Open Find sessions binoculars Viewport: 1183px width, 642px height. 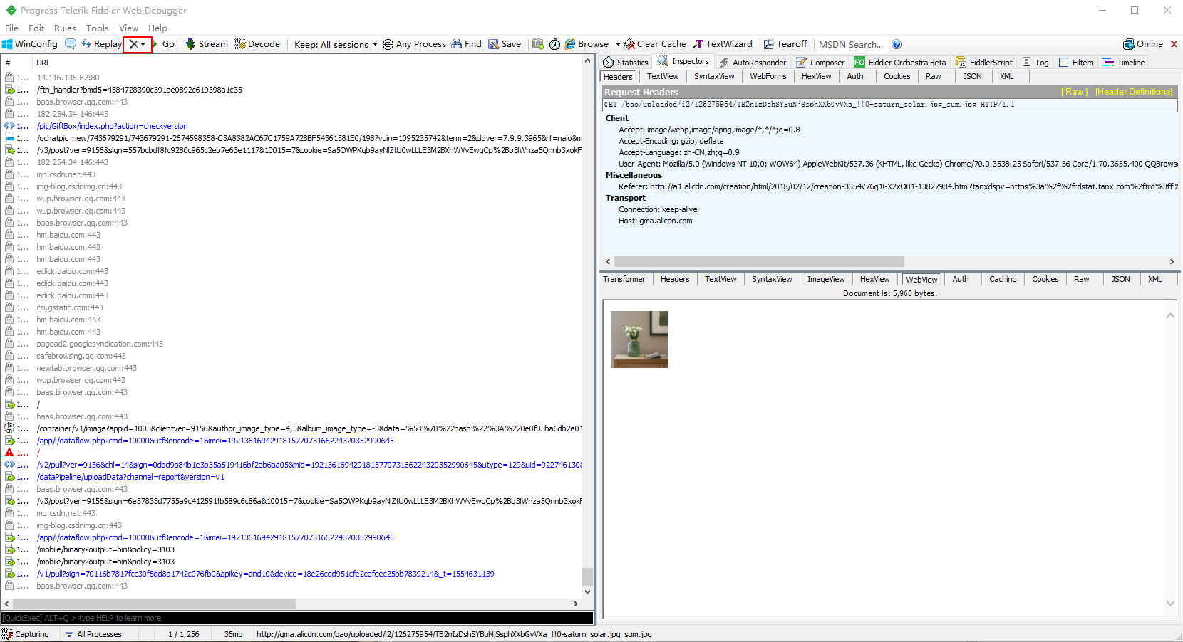pos(466,44)
